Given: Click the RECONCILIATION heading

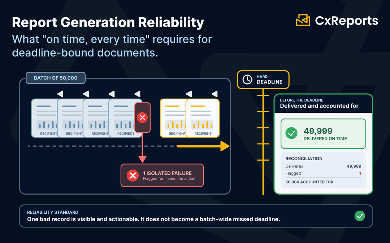Looking at the screenshot, I should [x=304, y=159].
